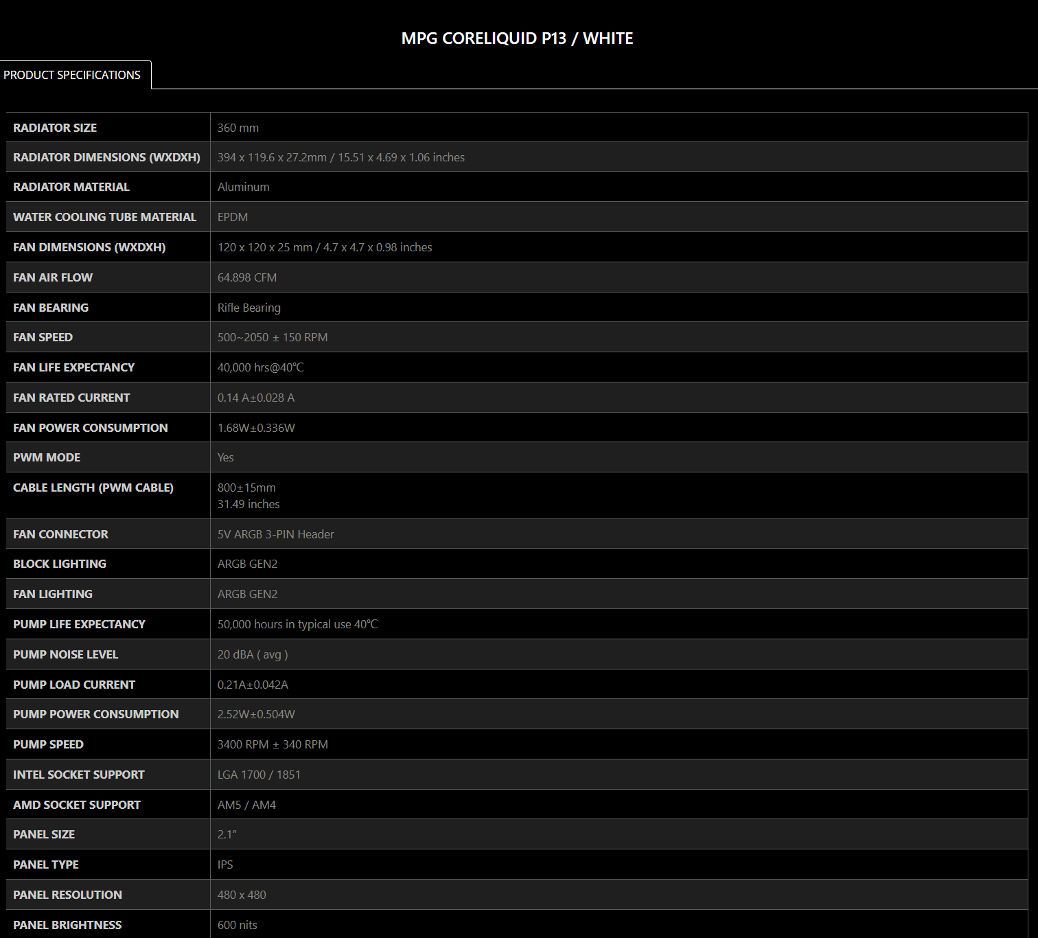The image size is (1038, 938).
Task: Select the 1.68W±0.336W value
Action: click(x=256, y=428)
